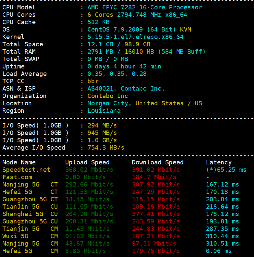Click the Total SWAP value 0 MB / 0 MB

(108, 59)
